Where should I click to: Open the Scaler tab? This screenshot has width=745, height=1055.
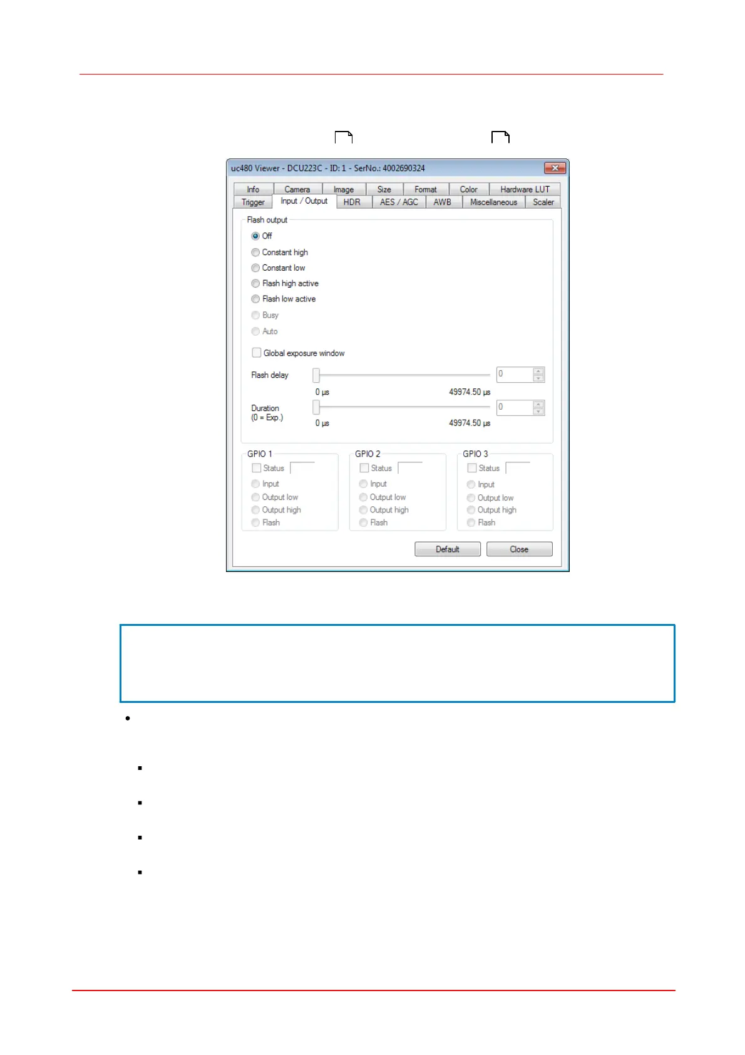[543, 202]
